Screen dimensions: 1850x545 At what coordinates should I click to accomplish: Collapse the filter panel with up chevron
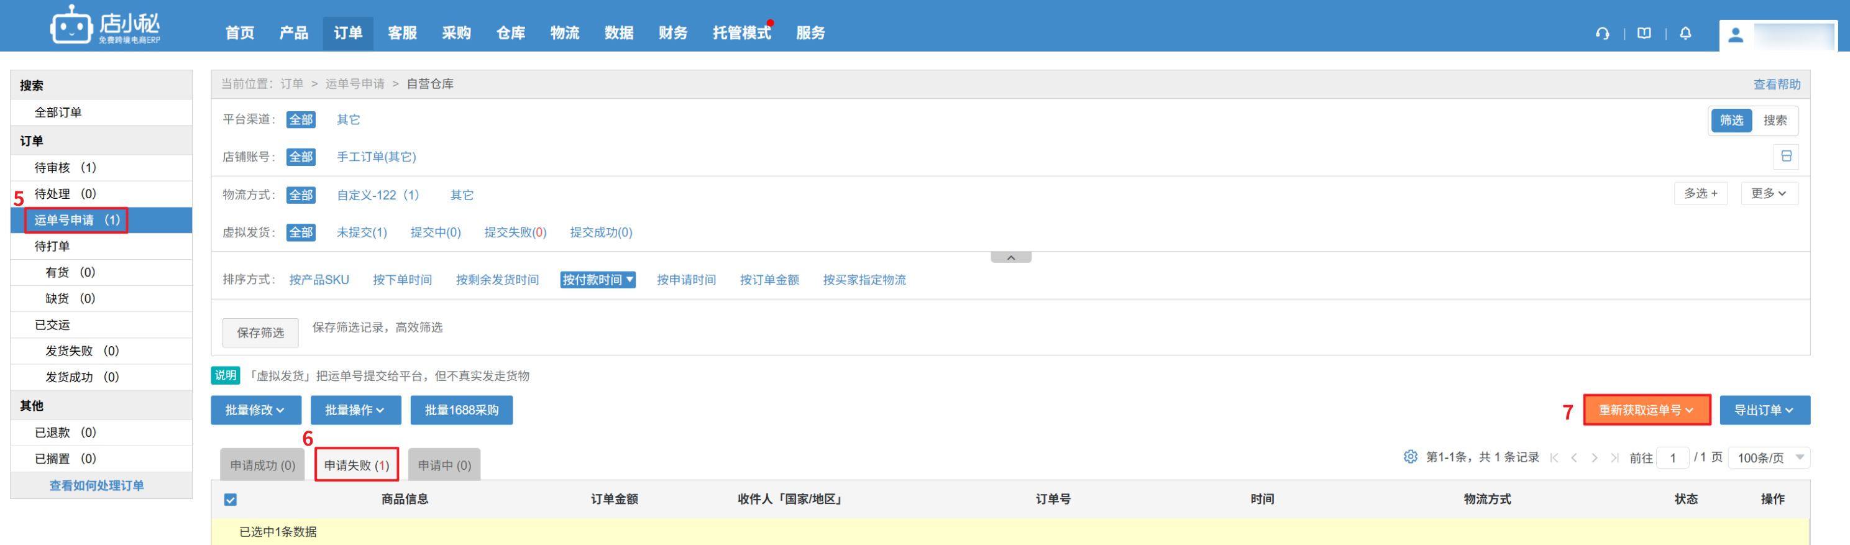coord(1010,258)
